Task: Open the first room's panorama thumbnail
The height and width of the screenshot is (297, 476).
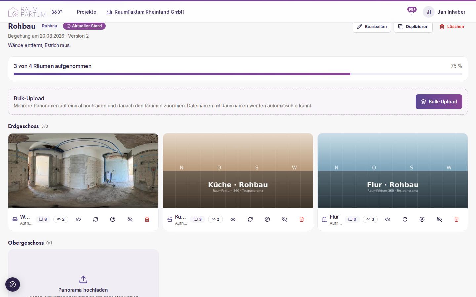Action: [83, 171]
